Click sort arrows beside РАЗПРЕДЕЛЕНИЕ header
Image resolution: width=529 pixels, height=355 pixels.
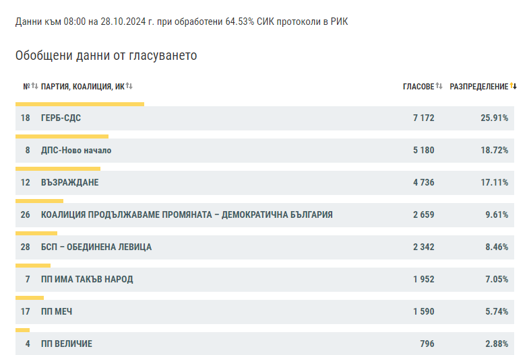tap(513, 86)
